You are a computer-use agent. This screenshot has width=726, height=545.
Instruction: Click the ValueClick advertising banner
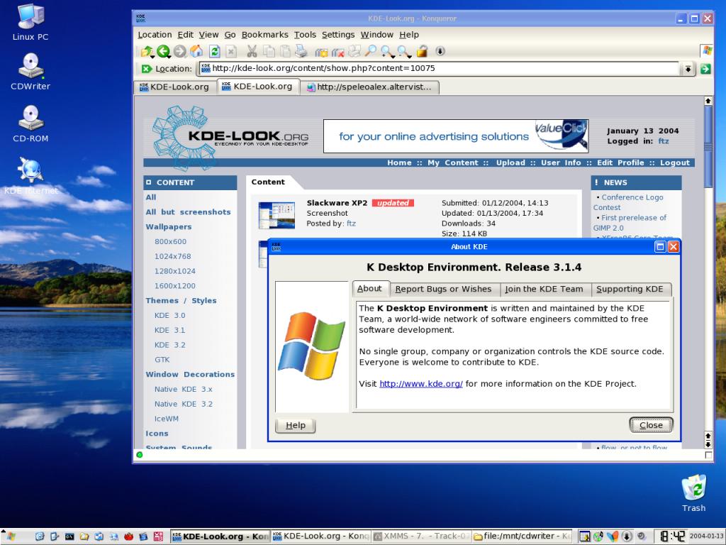pos(456,136)
